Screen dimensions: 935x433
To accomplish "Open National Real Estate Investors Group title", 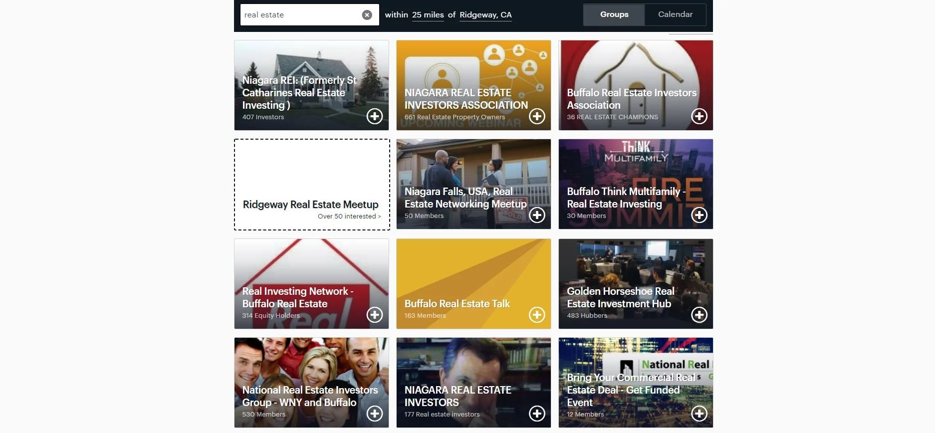I will 310,396.
